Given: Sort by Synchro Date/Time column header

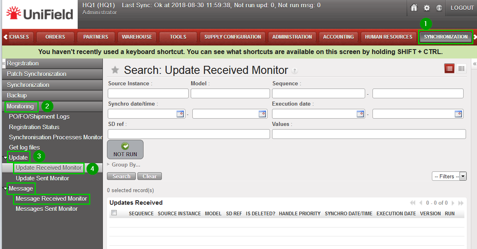Looking at the screenshot, I should [348, 214].
